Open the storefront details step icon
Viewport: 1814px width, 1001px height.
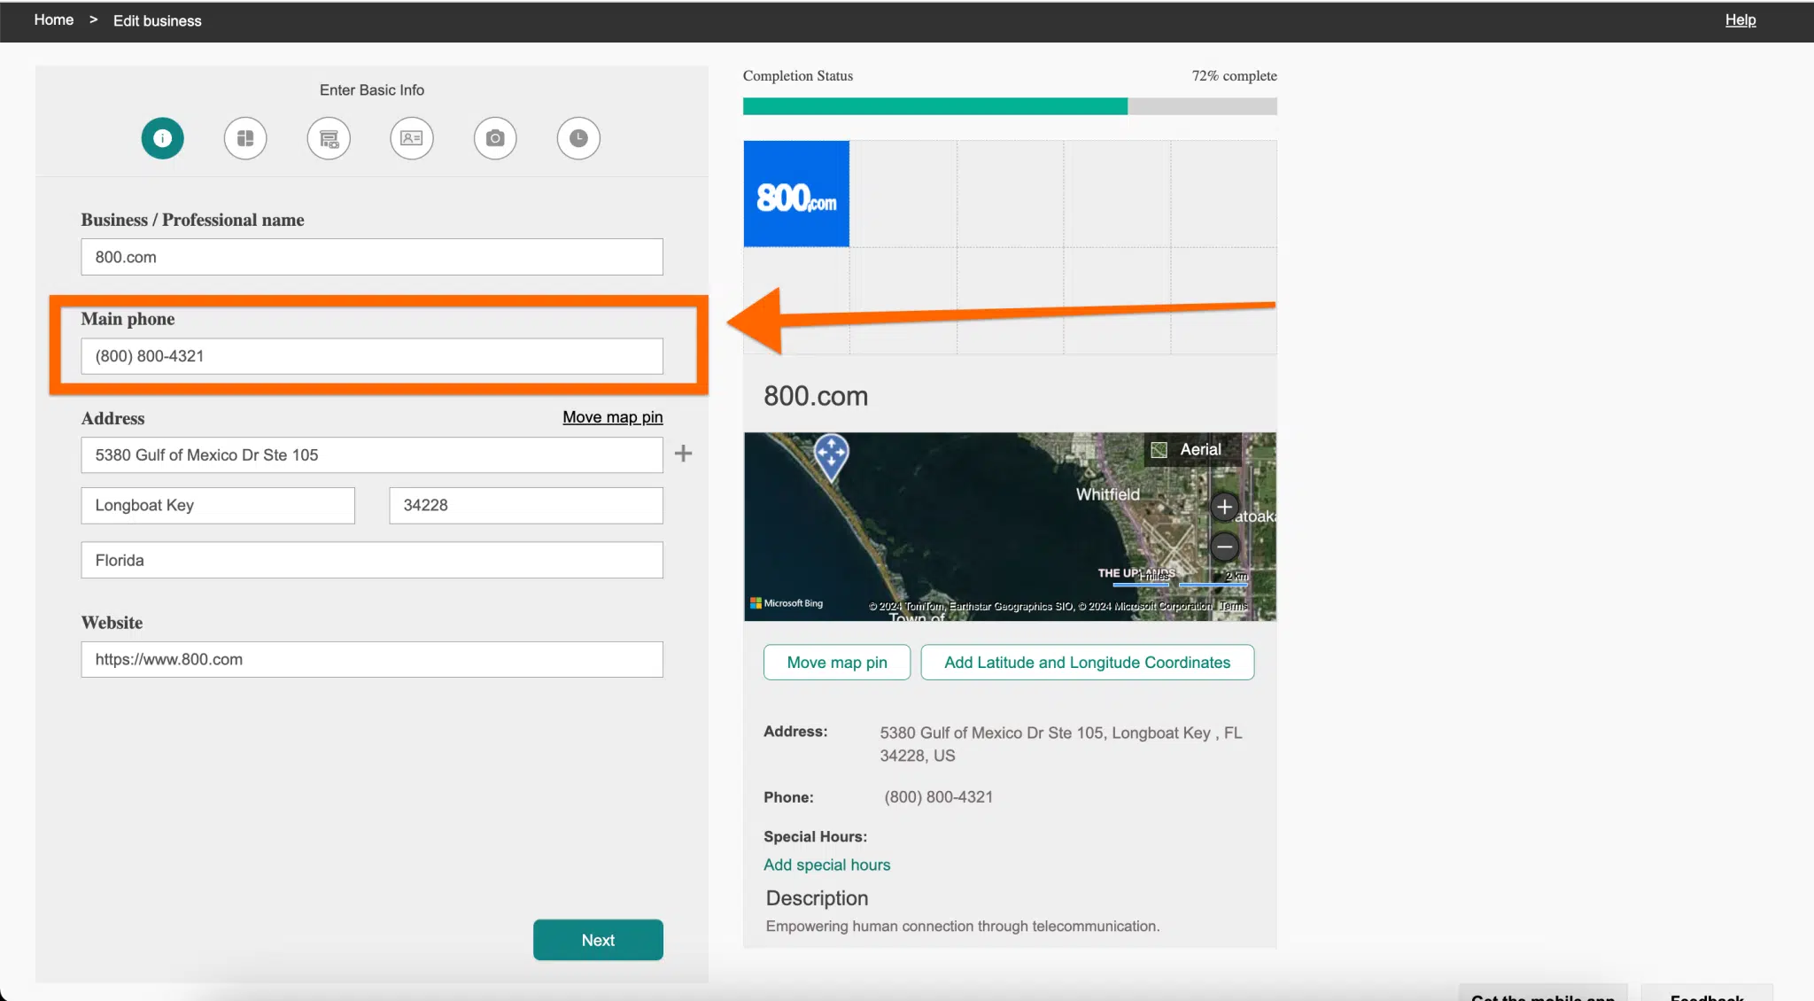pyautogui.click(x=329, y=138)
